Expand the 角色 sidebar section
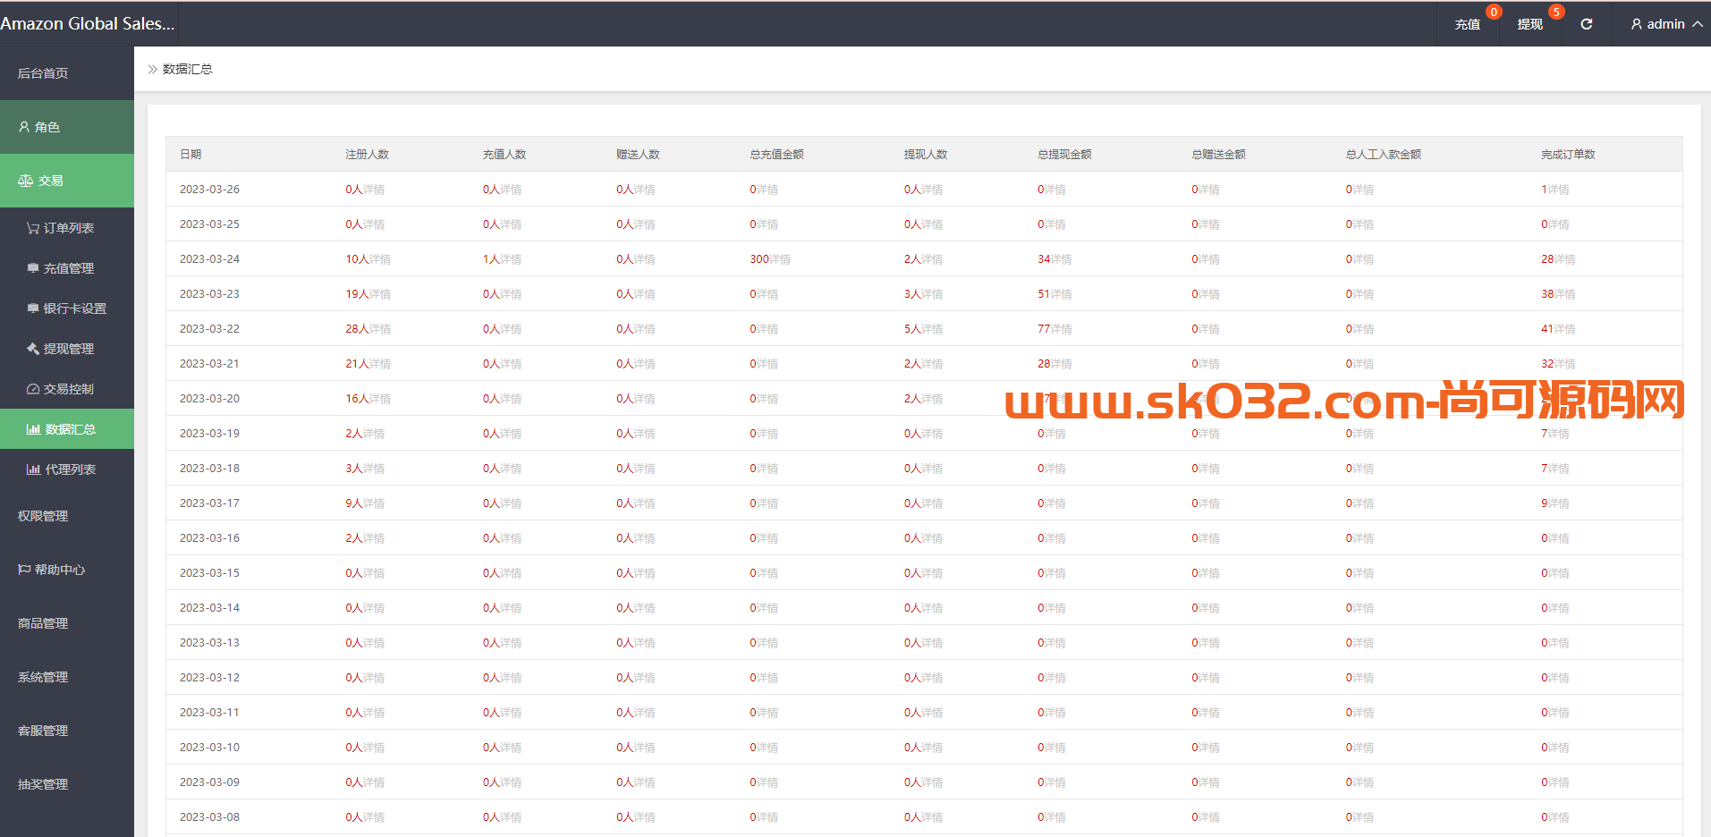The height and width of the screenshot is (837, 1711). coord(67,127)
